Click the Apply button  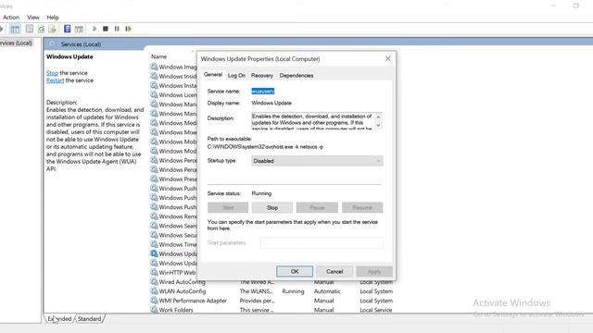374,271
